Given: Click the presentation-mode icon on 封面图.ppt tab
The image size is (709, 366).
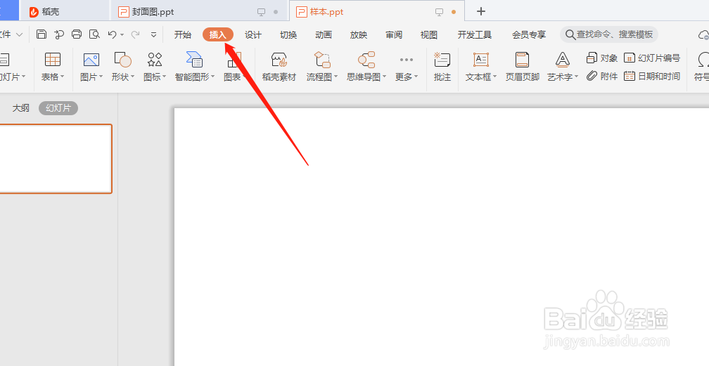Looking at the screenshot, I should (x=262, y=12).
